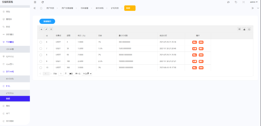Close the 矿机列表 tab with its x
261x126 pixels.
click(122, 8)
